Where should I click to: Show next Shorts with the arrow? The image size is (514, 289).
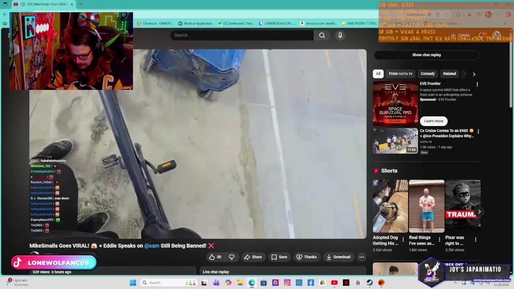pos(479,212)
